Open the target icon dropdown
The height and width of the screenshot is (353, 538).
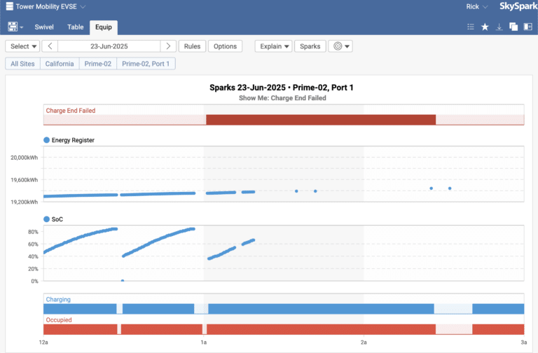click(x=340, y=46)
